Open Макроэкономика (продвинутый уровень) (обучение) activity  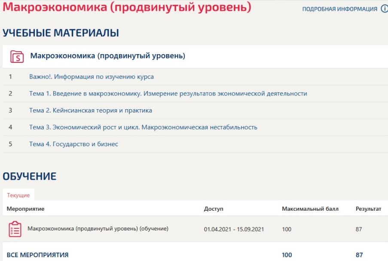point(98,229)
